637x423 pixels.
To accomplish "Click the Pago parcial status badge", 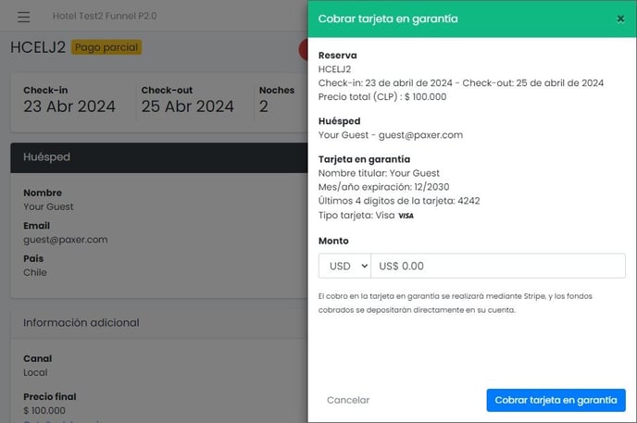I will pos(106,47).
